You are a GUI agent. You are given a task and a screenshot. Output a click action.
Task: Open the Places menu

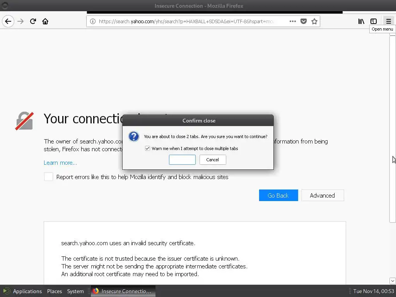[x=54, y=291]
